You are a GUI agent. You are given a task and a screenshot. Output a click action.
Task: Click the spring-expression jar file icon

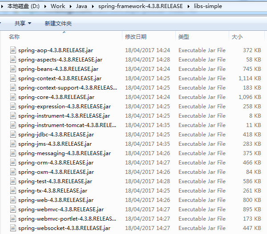13,107
